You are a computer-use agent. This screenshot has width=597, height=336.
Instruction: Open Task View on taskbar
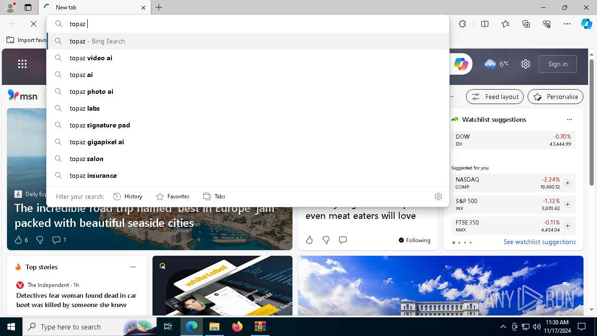(168, 327)
